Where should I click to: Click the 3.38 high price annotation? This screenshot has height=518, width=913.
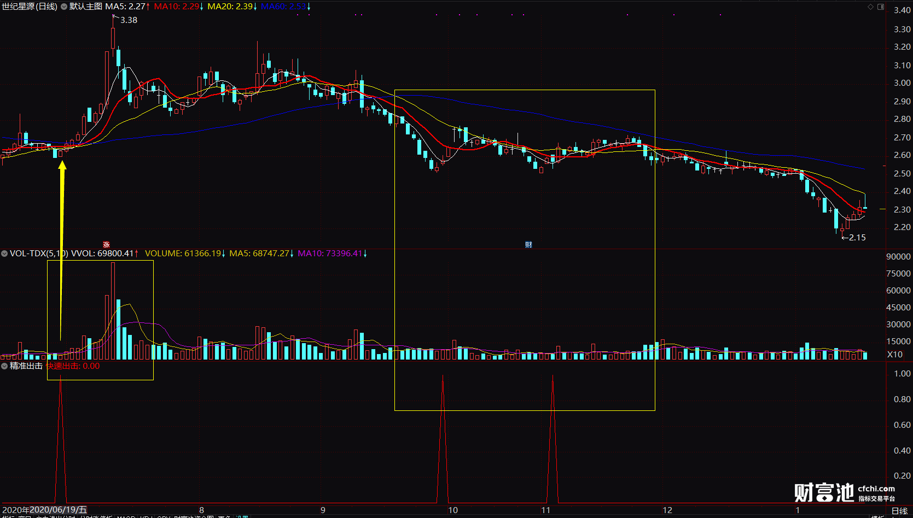tap(129, 20)
